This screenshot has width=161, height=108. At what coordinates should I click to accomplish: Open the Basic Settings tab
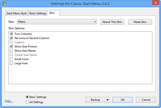[38, 13]
